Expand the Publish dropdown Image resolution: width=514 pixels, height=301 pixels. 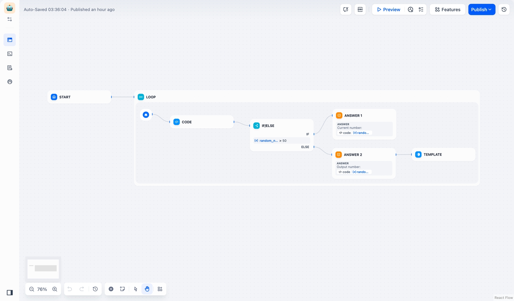490,9
